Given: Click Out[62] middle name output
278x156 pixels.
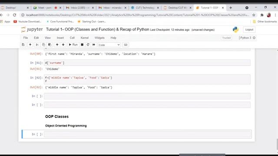Looking at the screenshot, I should pos(79,88).
